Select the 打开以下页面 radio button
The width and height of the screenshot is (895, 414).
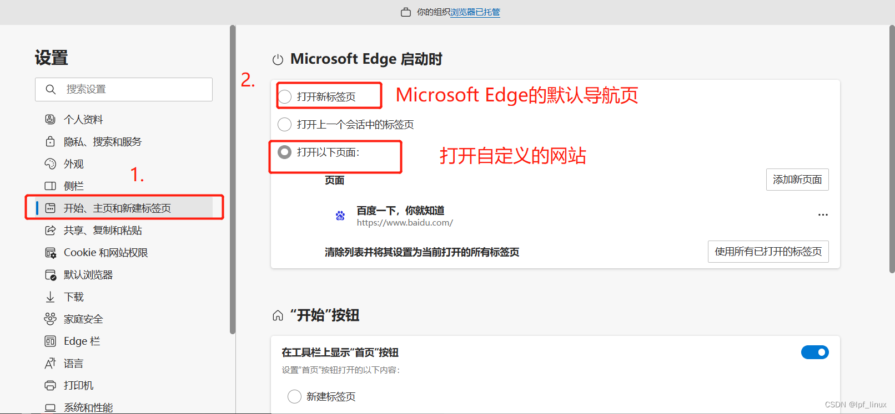285,152
